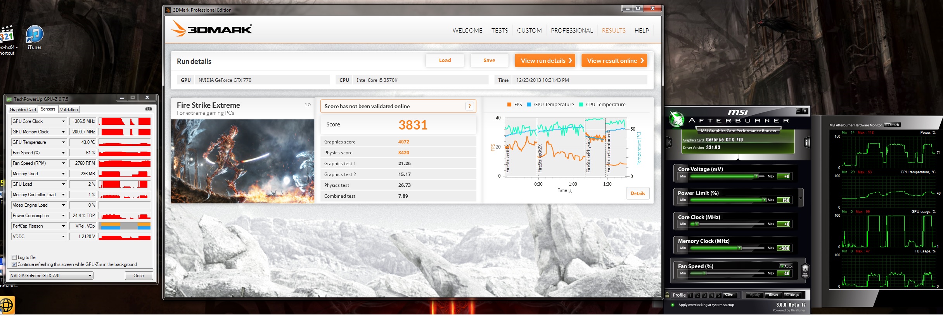Click the Power Limit slider handle
Image resolution: width=943 pixels, height=335 pixels.
[764, 200]
